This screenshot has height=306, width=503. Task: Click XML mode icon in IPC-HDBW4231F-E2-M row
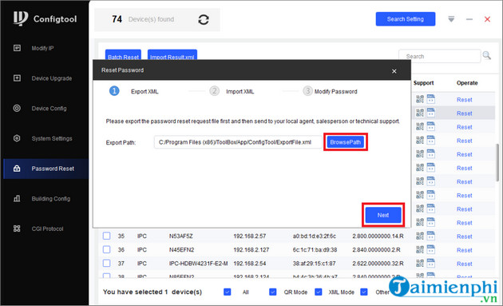[431, 263]
